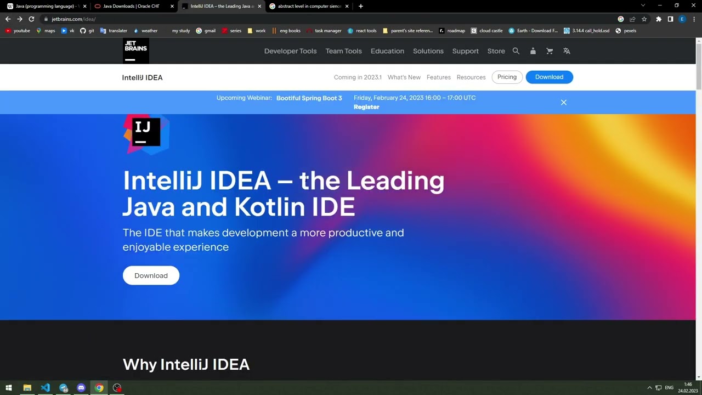Click the share page icon in address bar
The width and height of the screenshot is (702, 395).
pos(632,19)
